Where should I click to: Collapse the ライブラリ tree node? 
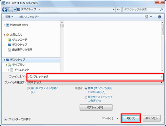6,65
